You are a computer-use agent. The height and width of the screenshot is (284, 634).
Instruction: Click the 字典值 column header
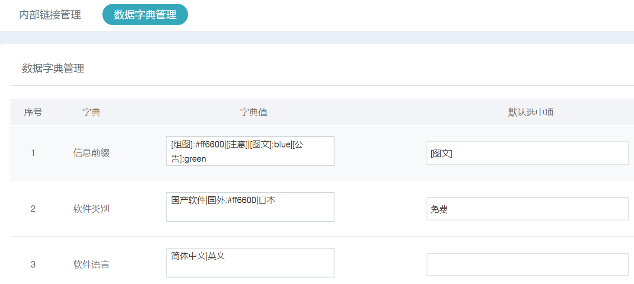[254, 112]
